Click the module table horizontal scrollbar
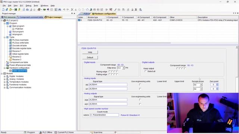Viewport: 239px width, 134px height. tap(125, 43)
